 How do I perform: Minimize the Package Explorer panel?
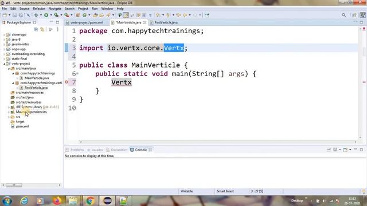[51, 22]
